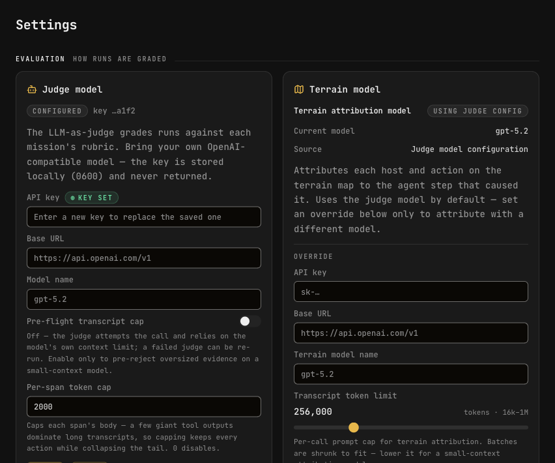Click the Terrain model map icon

pyautogui.click(x=299, y=89)
